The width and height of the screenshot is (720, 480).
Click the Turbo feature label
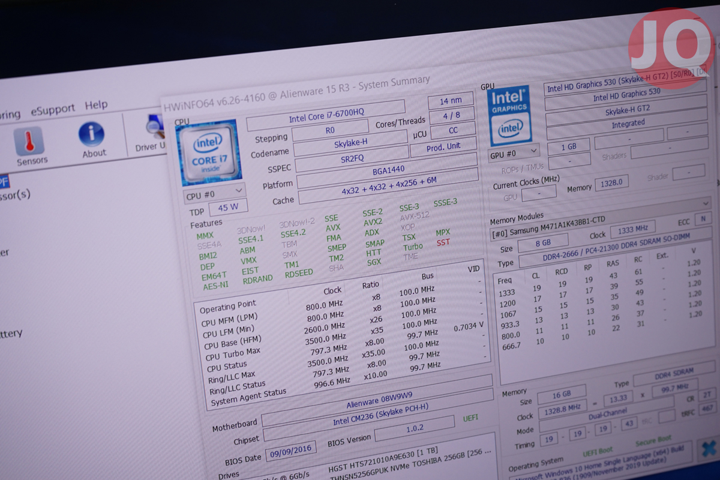(413, 247)
